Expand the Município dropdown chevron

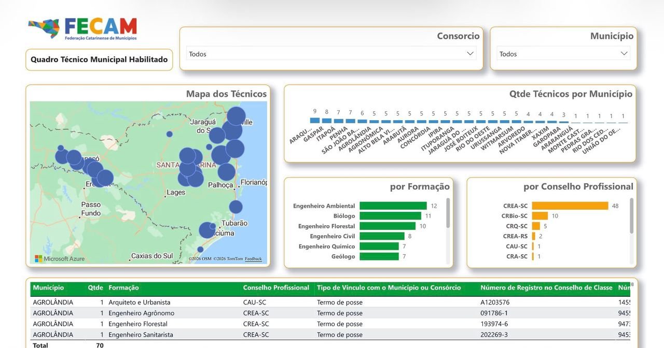624,53
